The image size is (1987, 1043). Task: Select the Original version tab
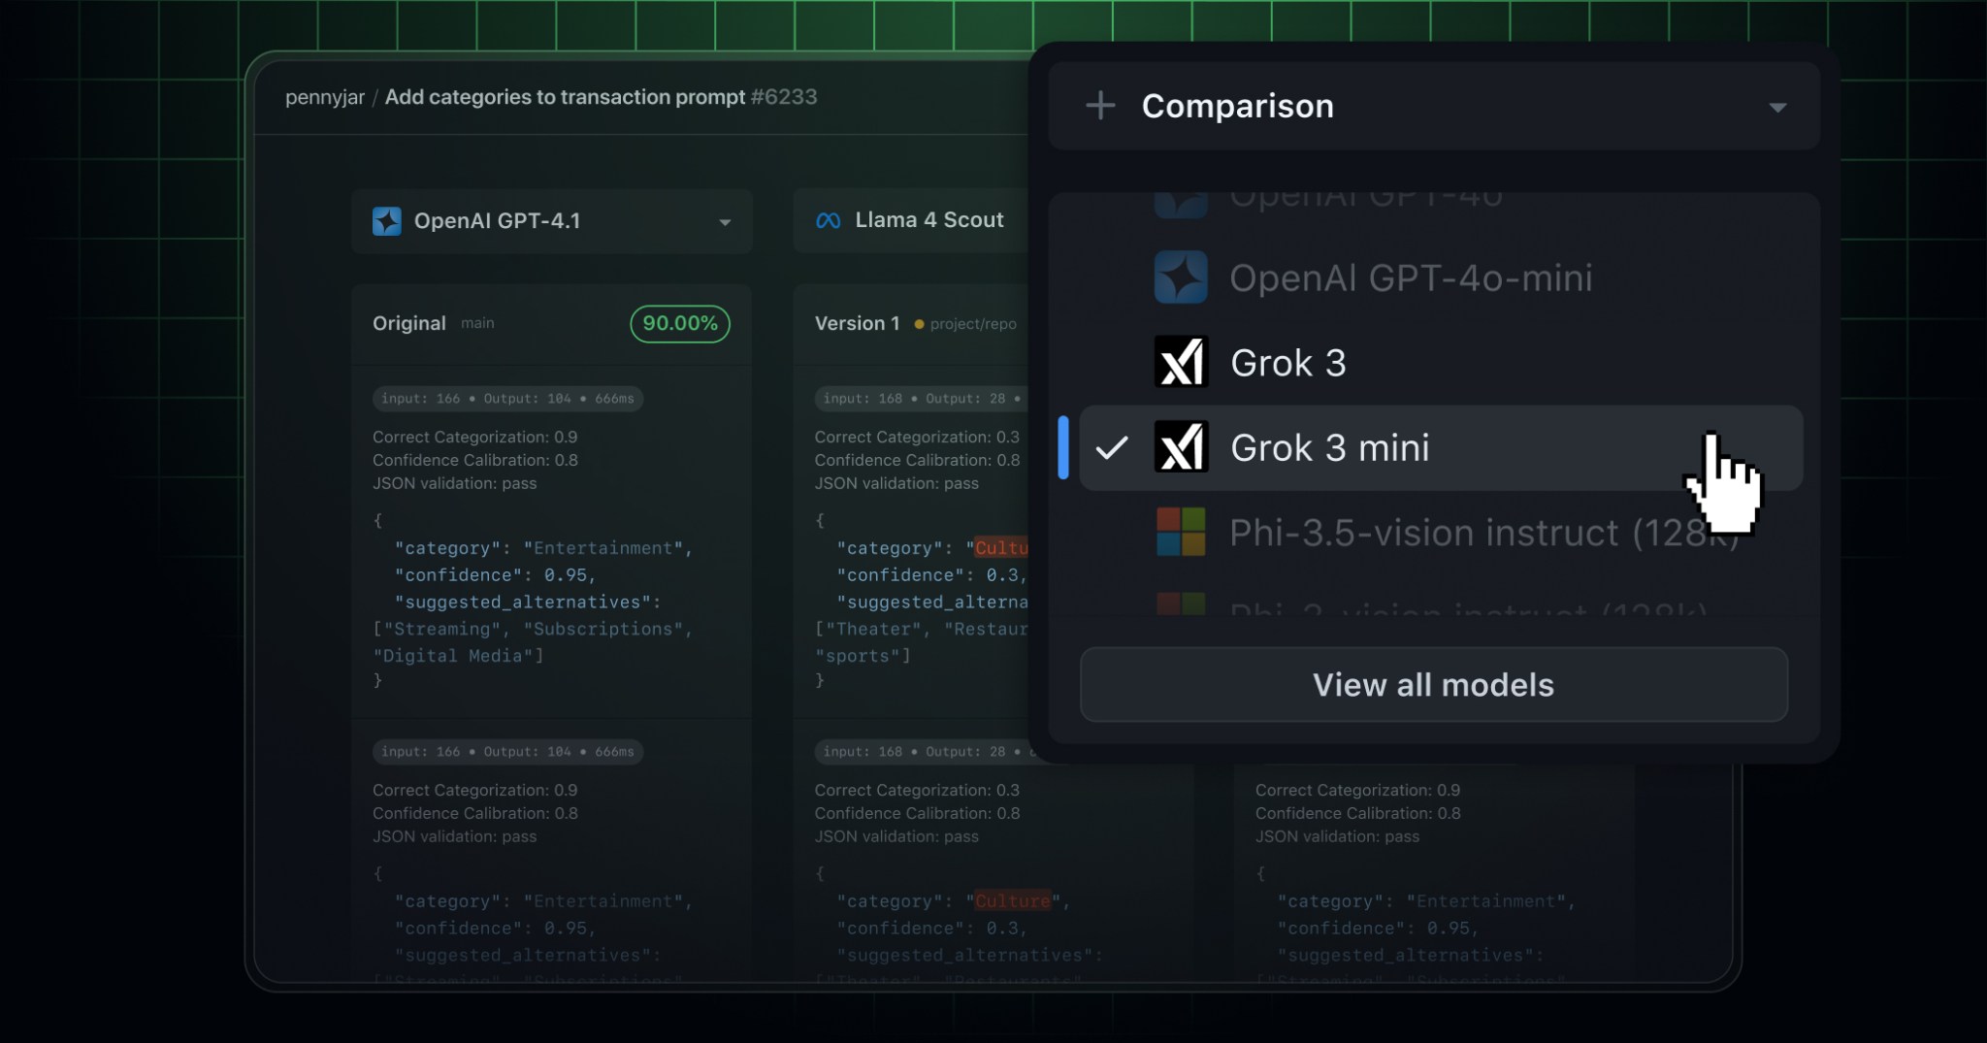[x=409, y=323]
